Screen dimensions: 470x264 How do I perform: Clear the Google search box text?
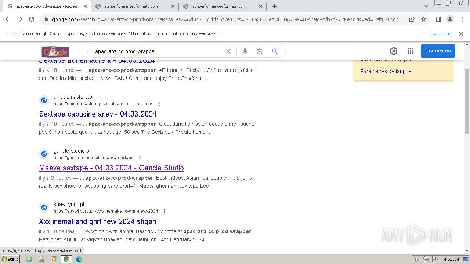pos(228,51)
